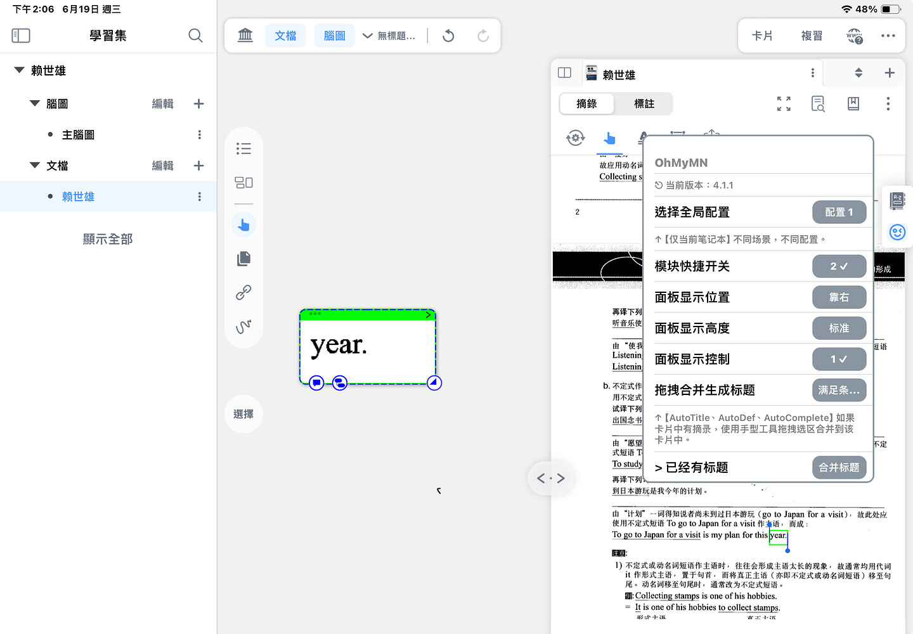The image size is (913, 634).
Task: Enter full screen document view
Action: (x=784, y=103)
